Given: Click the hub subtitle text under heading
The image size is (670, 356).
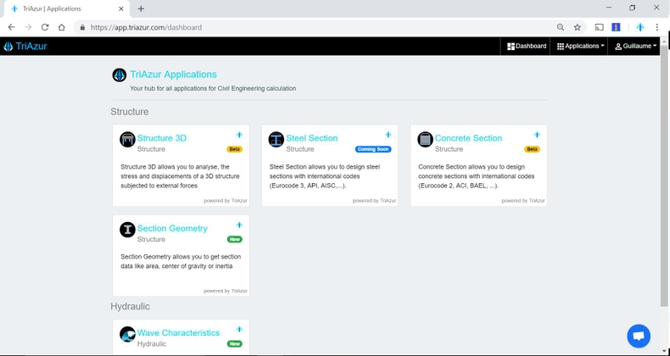Looking at the screenshot, I should (213, 88).
